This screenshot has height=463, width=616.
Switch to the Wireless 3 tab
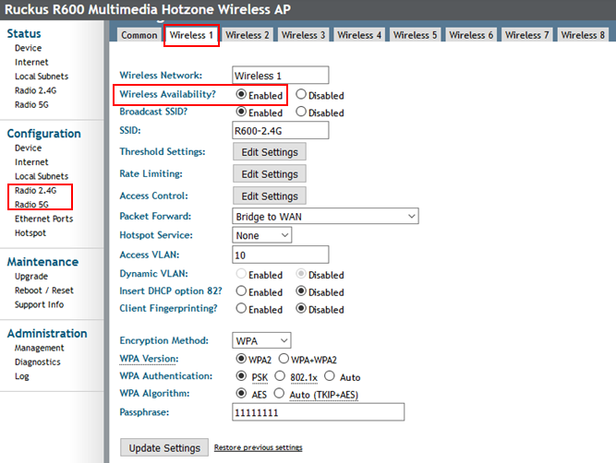coord(303,35)
